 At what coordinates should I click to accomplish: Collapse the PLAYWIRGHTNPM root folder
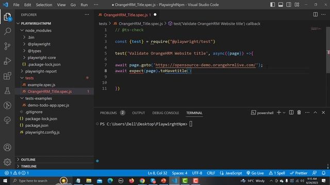[19, 24]
